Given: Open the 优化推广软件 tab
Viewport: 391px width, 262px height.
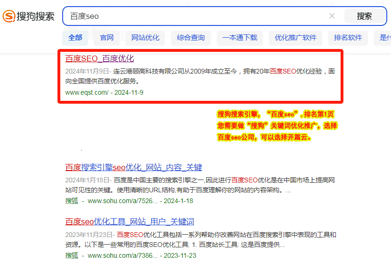Looking at the screenshot, I should pos(296,38).
